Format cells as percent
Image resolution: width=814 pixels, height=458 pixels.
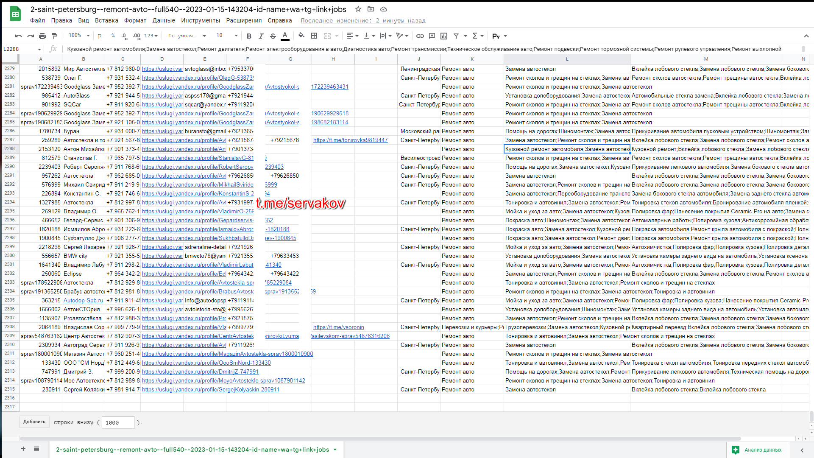point(113,36)
